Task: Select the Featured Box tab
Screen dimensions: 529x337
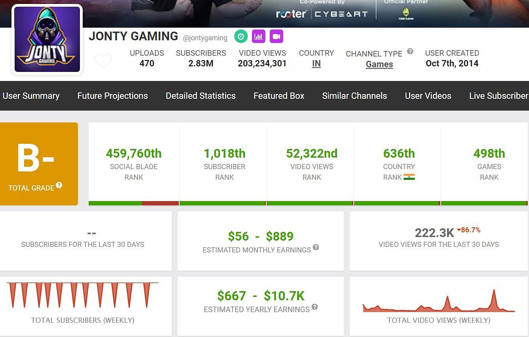Action: coord(279,96)
